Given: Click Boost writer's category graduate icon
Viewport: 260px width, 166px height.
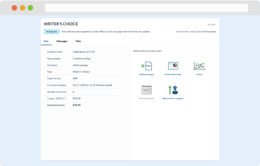Looking at the screenshot, I should click(173, 90).
